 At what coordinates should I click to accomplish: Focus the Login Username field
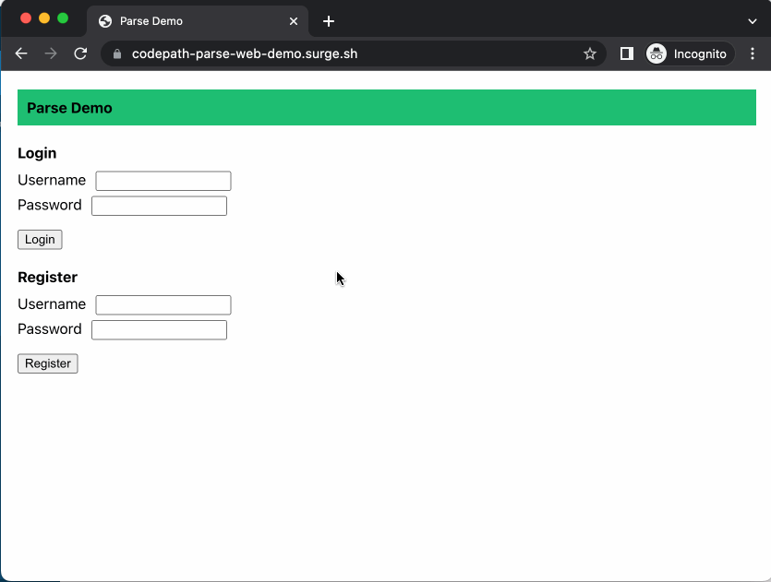[x=163, y=181]
